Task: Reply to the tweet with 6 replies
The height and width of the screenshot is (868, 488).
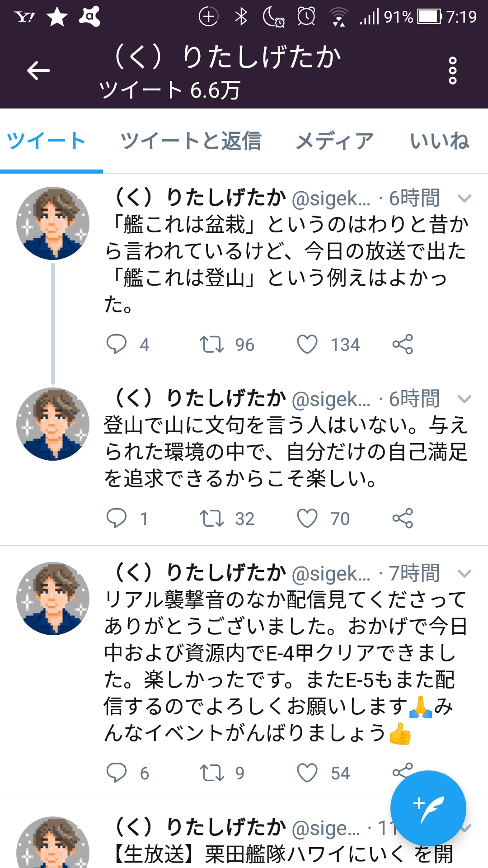Action: tap(117, 773)
